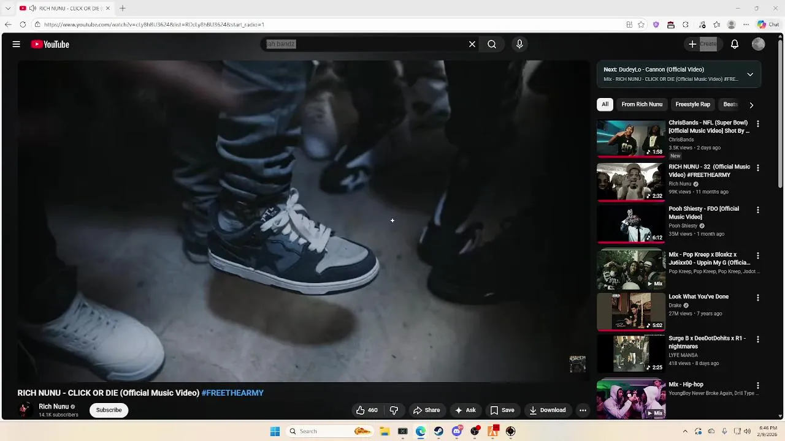Open the favorites list icon
Screen dimensions: 785x441
click(x=716, y=24)
